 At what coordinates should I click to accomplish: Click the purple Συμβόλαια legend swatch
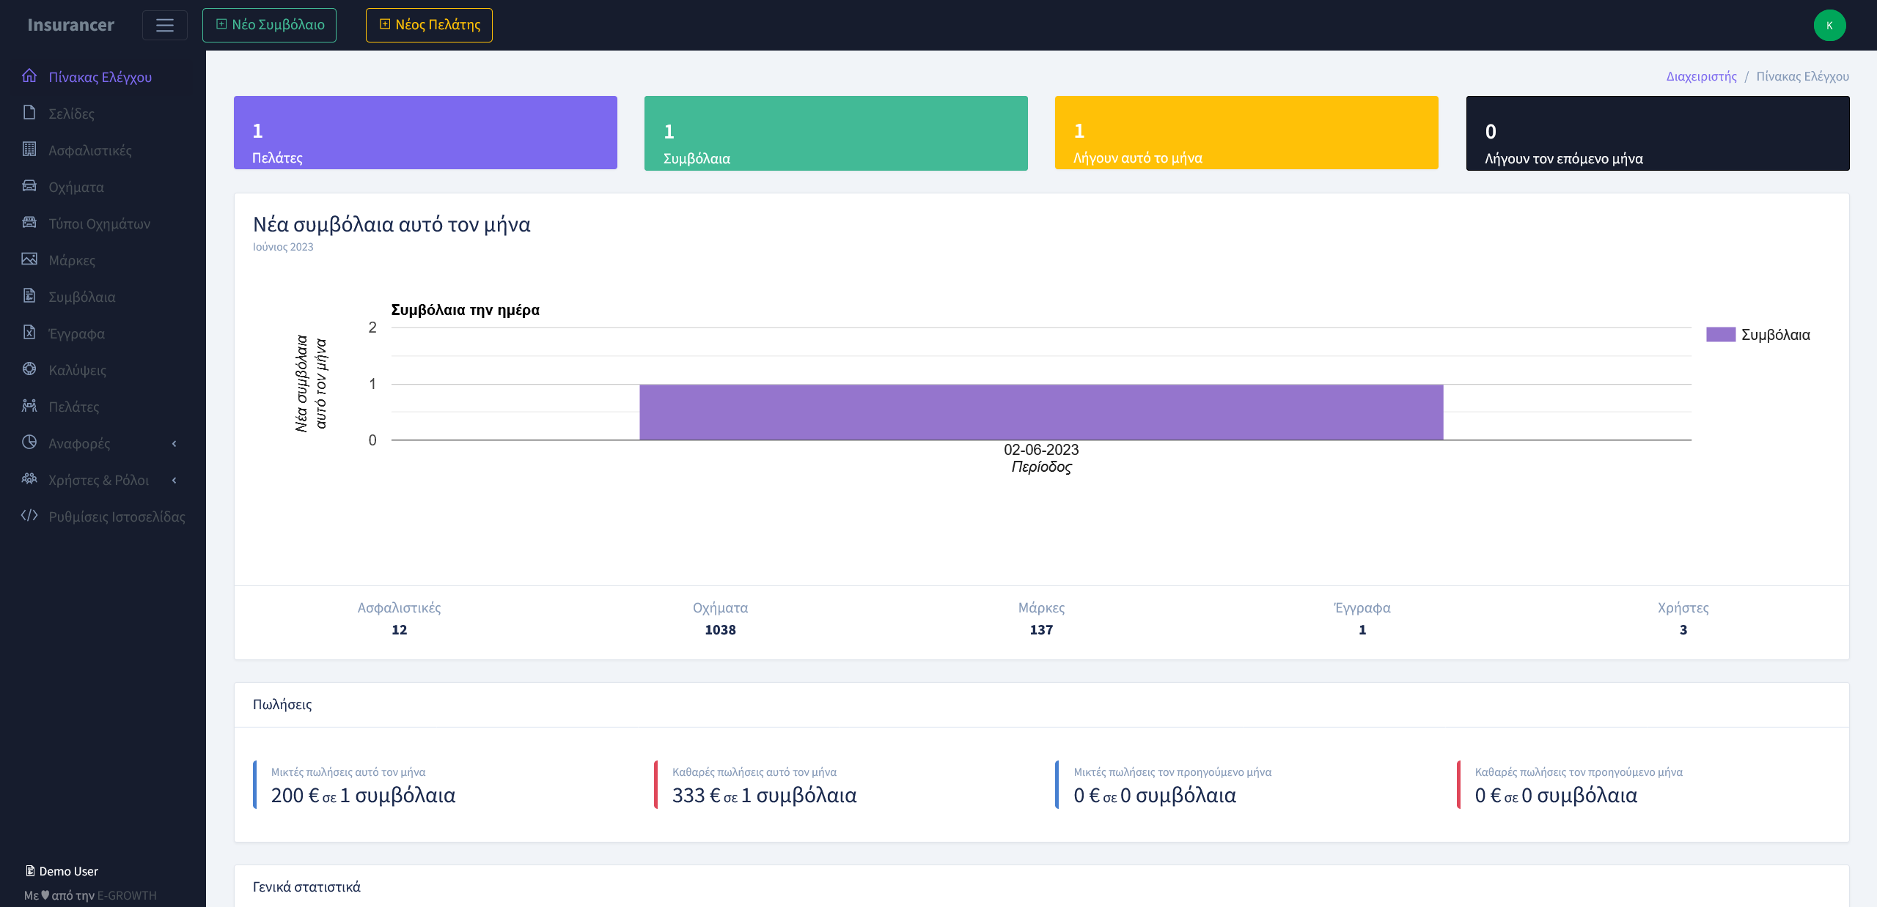[x=1720, y=335]
